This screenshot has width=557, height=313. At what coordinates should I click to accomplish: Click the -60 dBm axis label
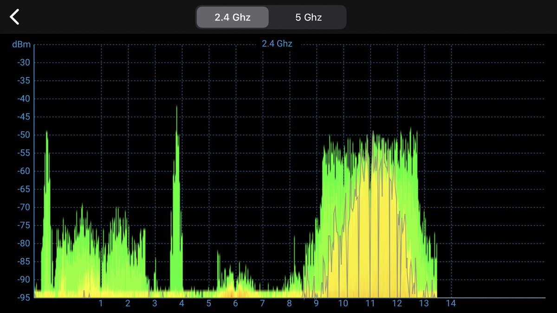coord(23,171)
